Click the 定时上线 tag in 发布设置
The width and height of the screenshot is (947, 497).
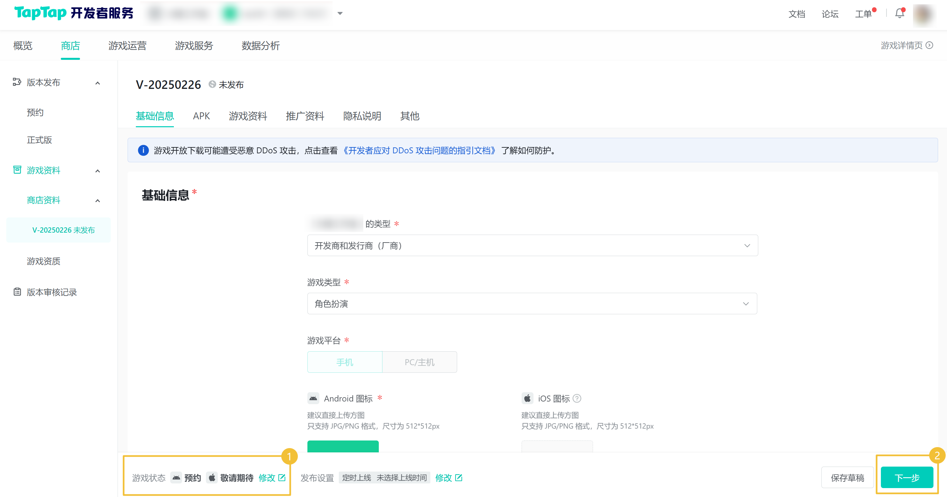tap(356, 478)
